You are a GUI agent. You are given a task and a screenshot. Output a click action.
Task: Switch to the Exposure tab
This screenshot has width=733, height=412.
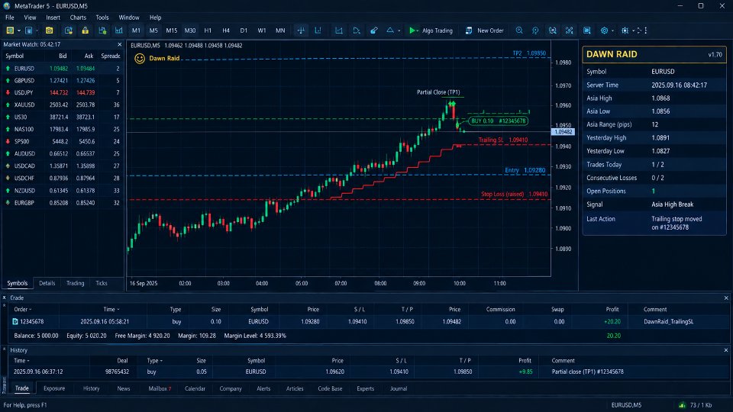click(54, 388)
